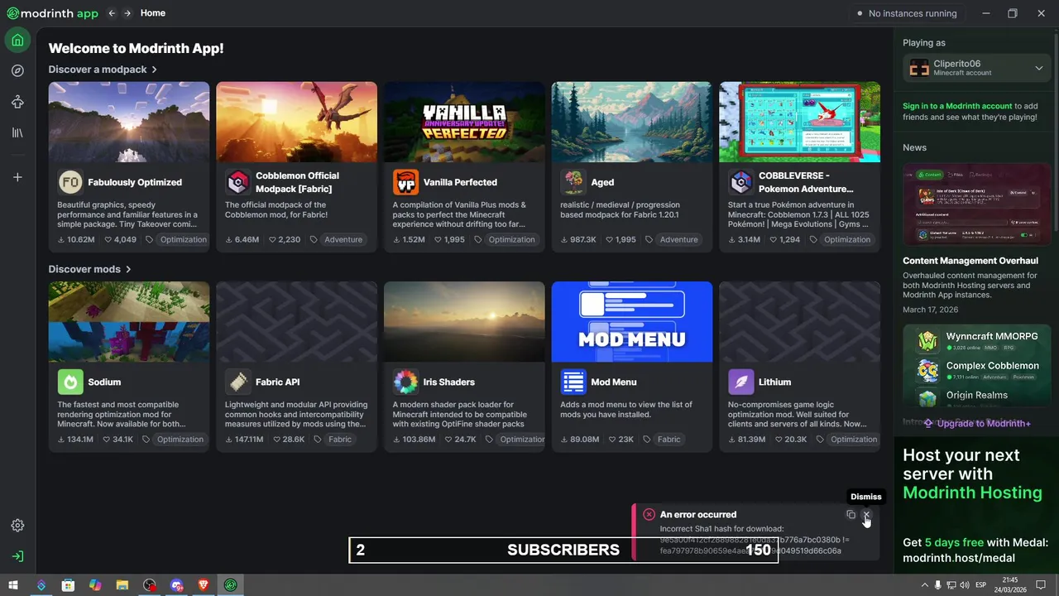Click the Lithium mod icon

click(x=741, y=382)
